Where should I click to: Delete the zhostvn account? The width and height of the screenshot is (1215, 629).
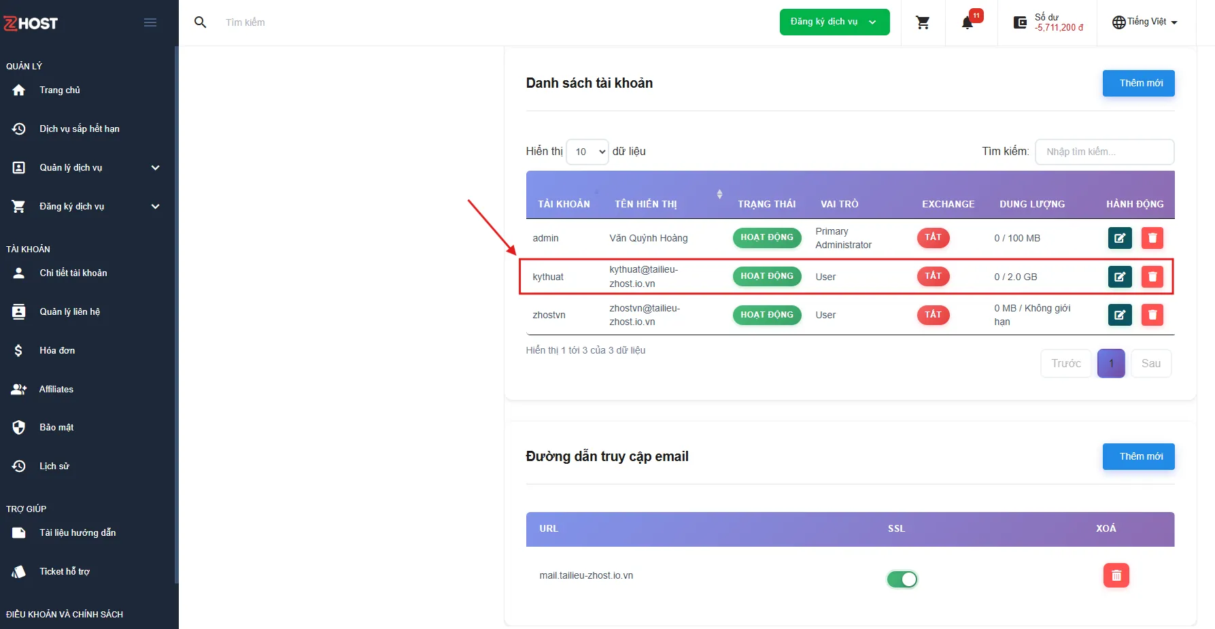coord(1152,315)
